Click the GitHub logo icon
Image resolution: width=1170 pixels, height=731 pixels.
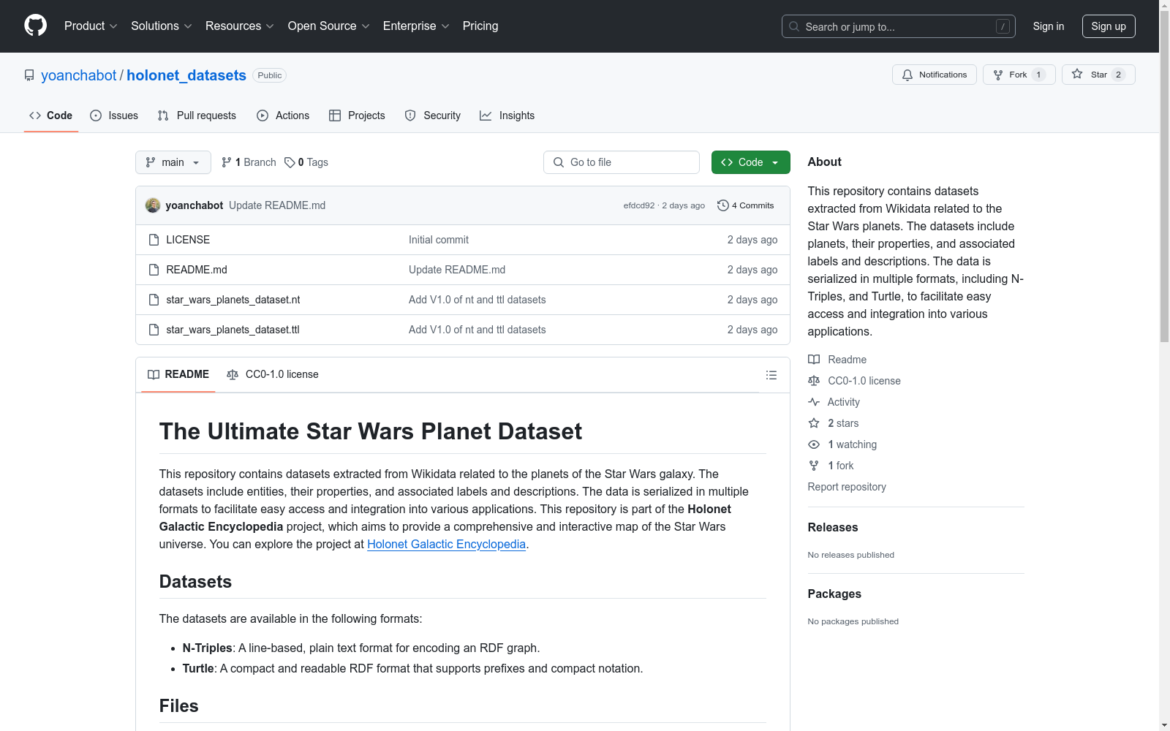tap(35, 26)
